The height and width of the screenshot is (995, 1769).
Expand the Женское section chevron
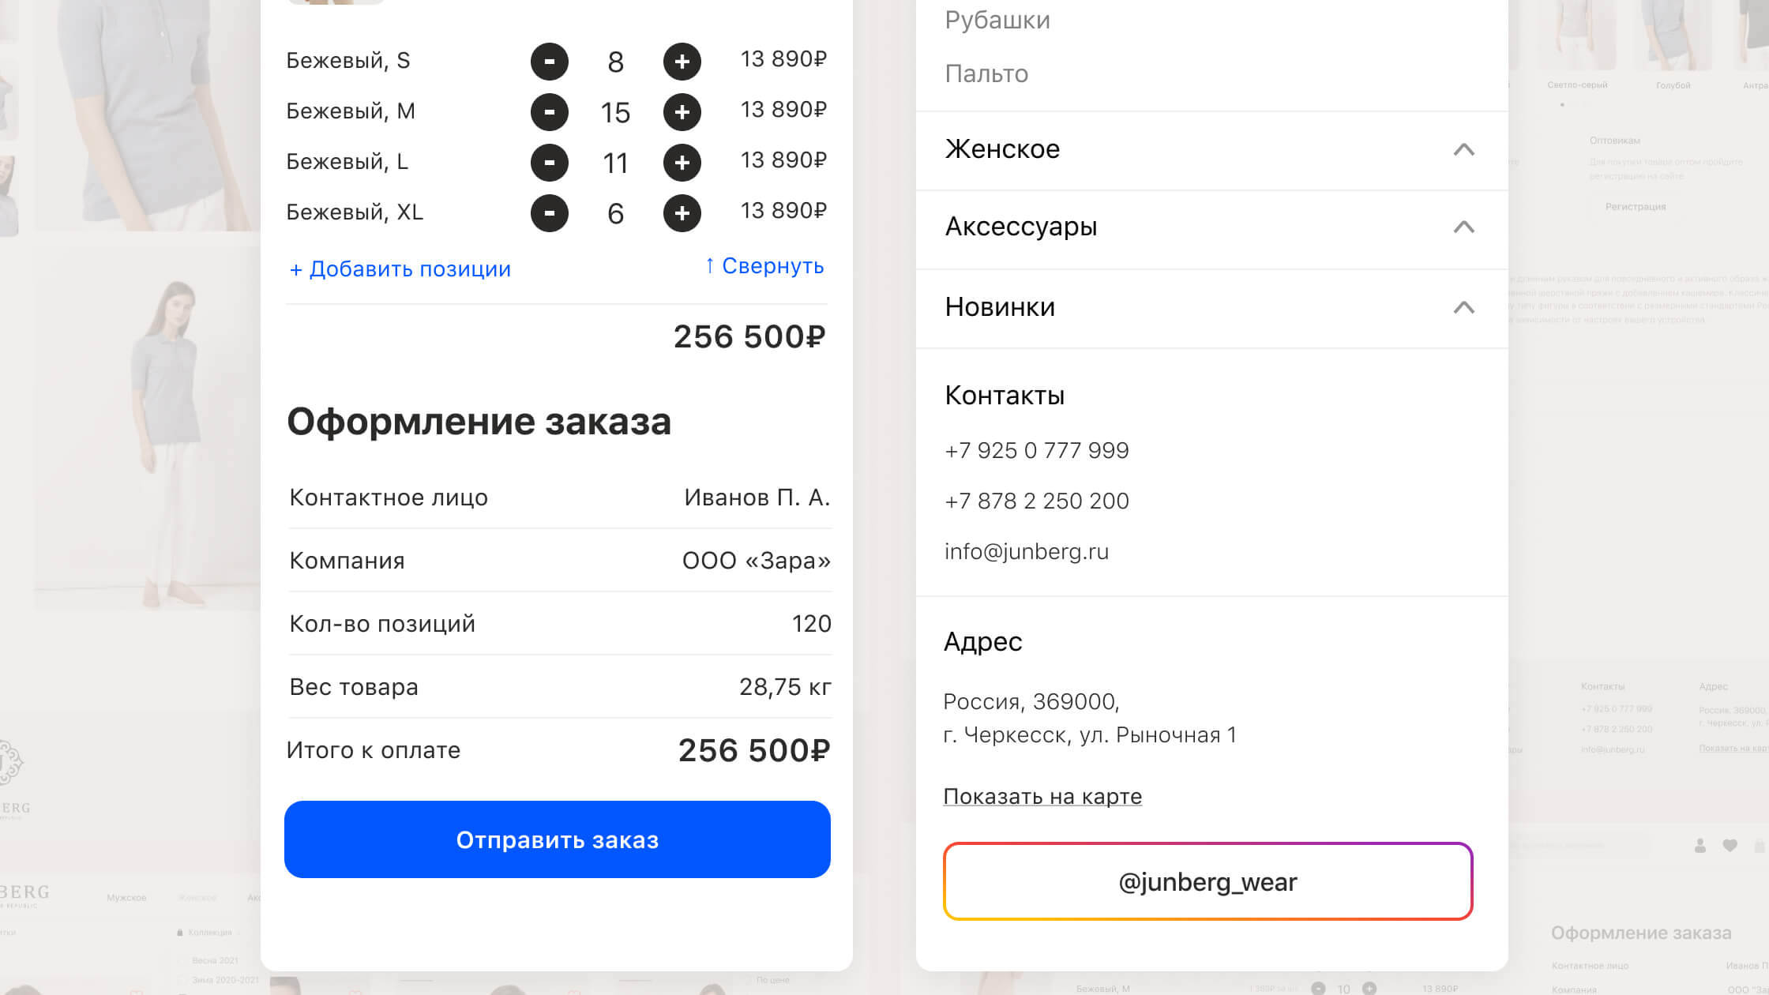point(1463,150)
